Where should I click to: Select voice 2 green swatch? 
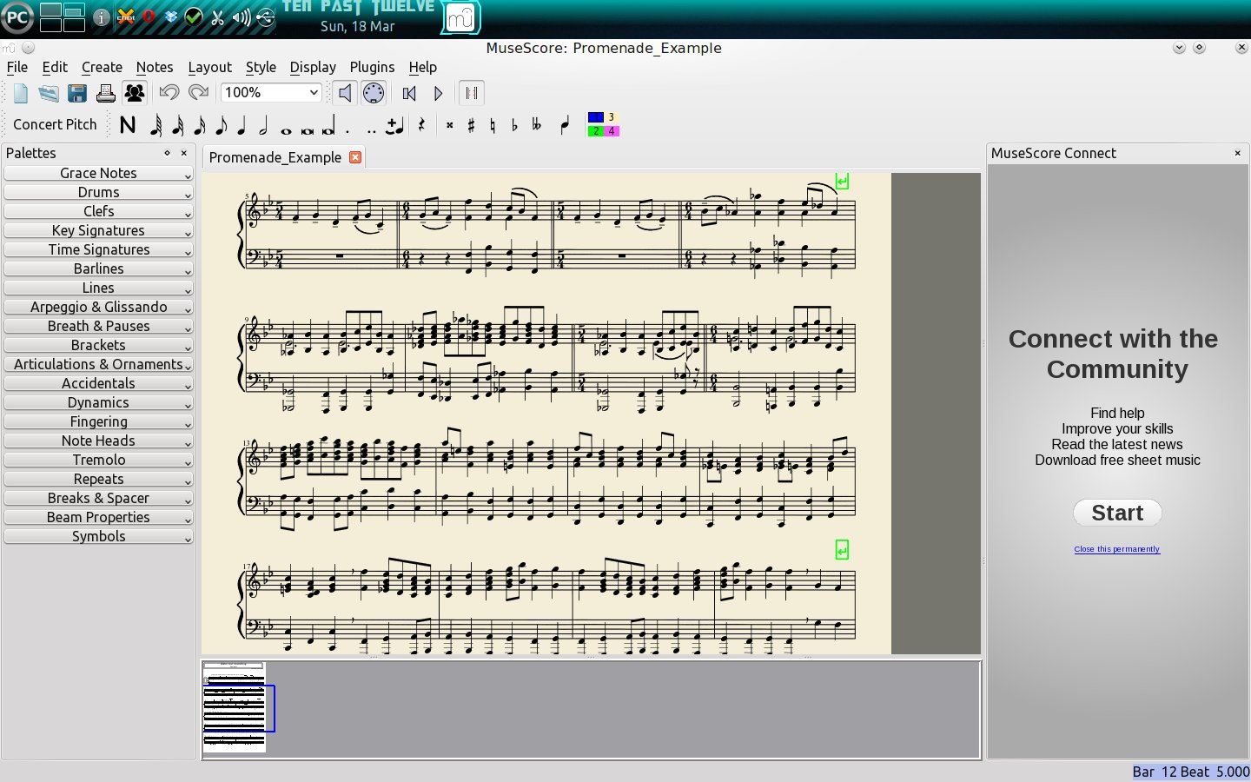pos(596,131)
